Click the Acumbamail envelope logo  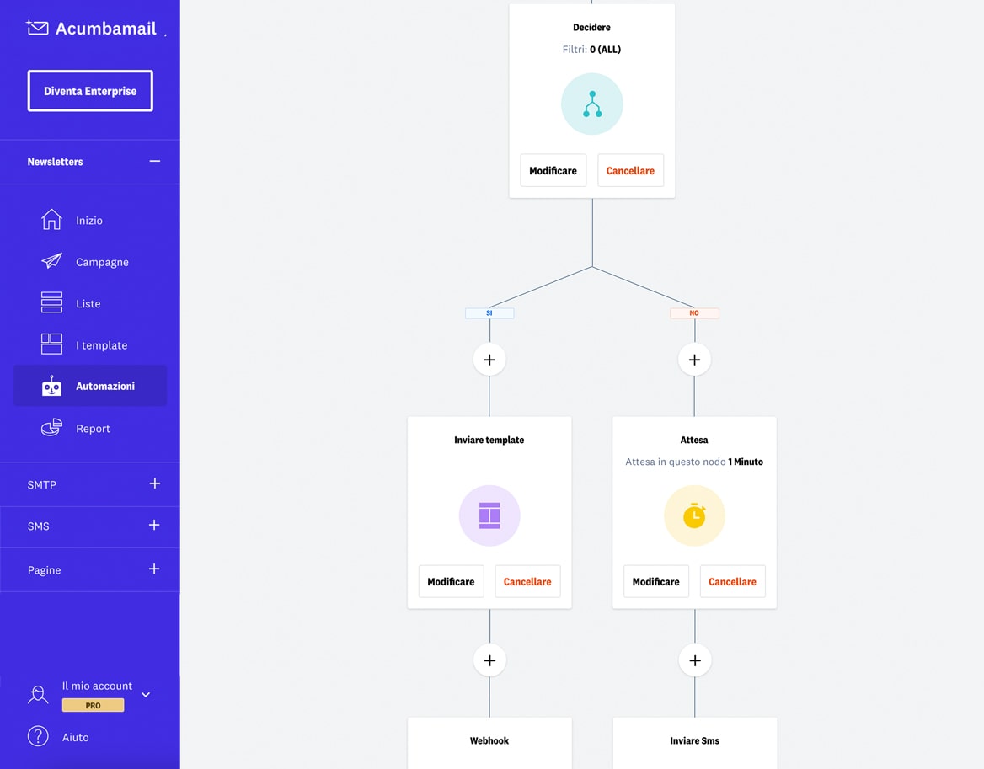click(x=38, y=28)
